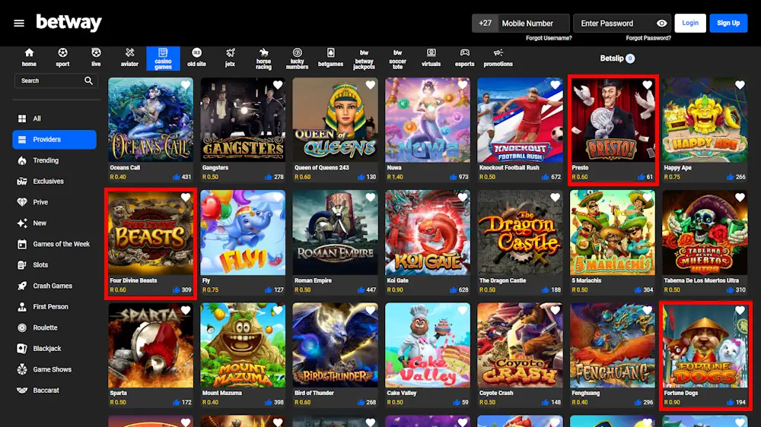
Task: Click the Mobile Number field
Action: tap(534, 24)
